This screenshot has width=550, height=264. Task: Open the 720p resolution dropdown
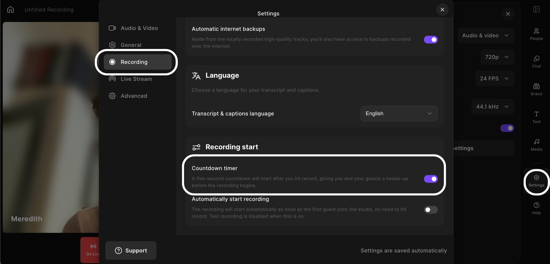(497, 57)
